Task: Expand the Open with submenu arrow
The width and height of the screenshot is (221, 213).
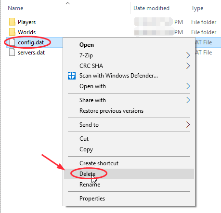Action: (x=188, y=86)
